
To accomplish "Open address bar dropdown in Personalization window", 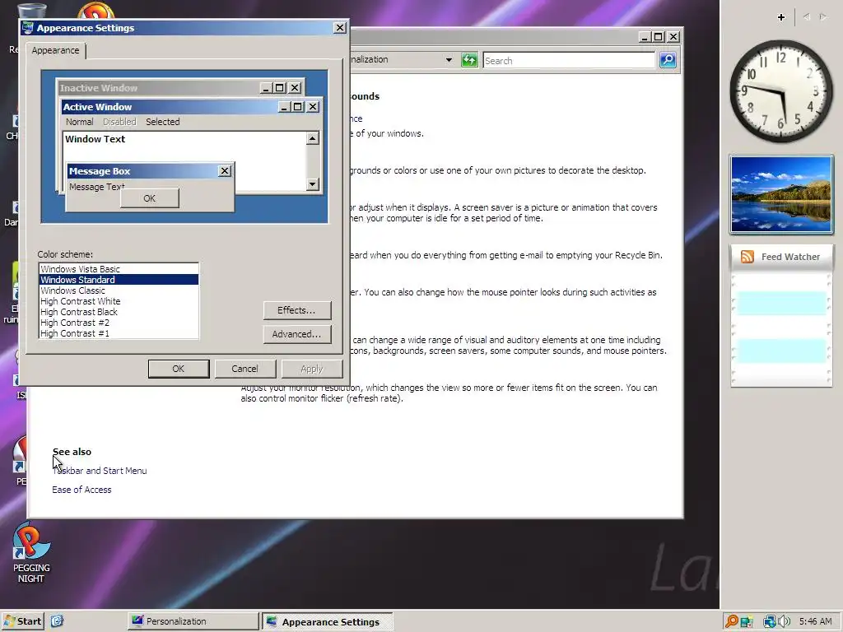I will [x=449, y=59].
